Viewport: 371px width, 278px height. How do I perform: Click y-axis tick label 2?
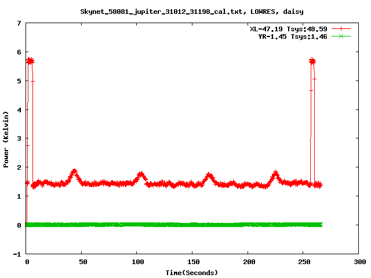click(19, 167)
